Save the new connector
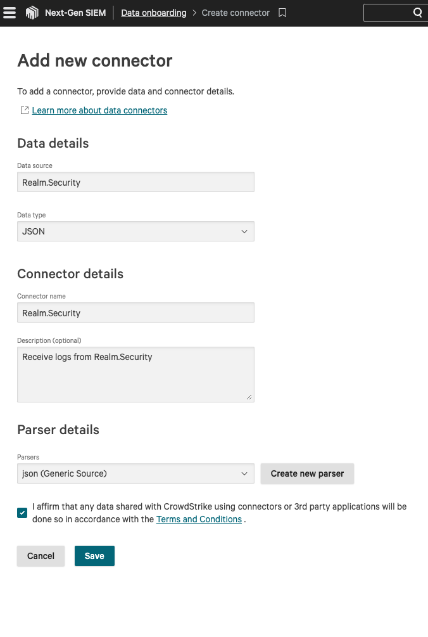Screen dimensions: 428x637 pos(94,556)
